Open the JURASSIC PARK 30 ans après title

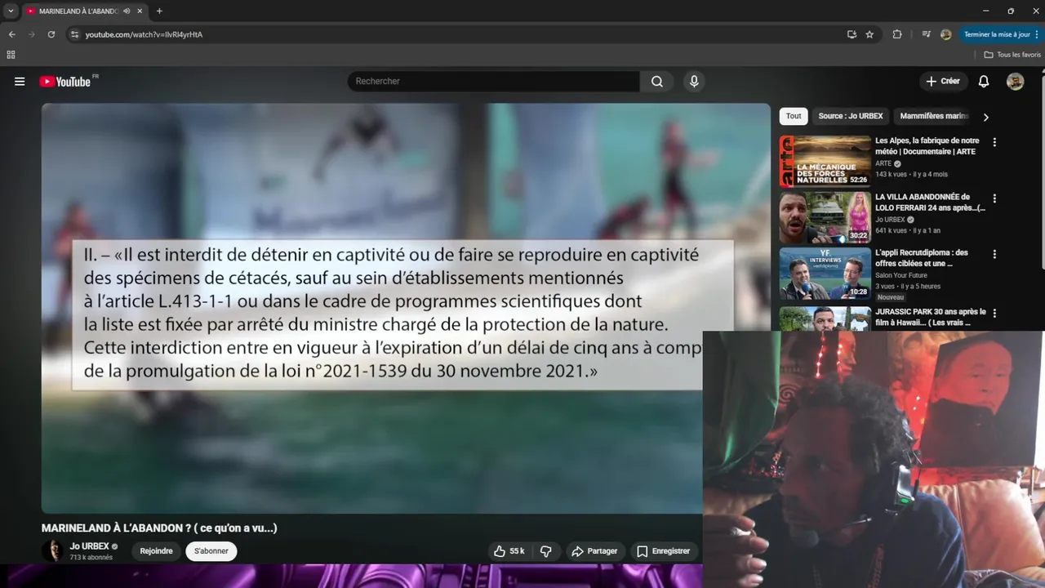point(931,317)
